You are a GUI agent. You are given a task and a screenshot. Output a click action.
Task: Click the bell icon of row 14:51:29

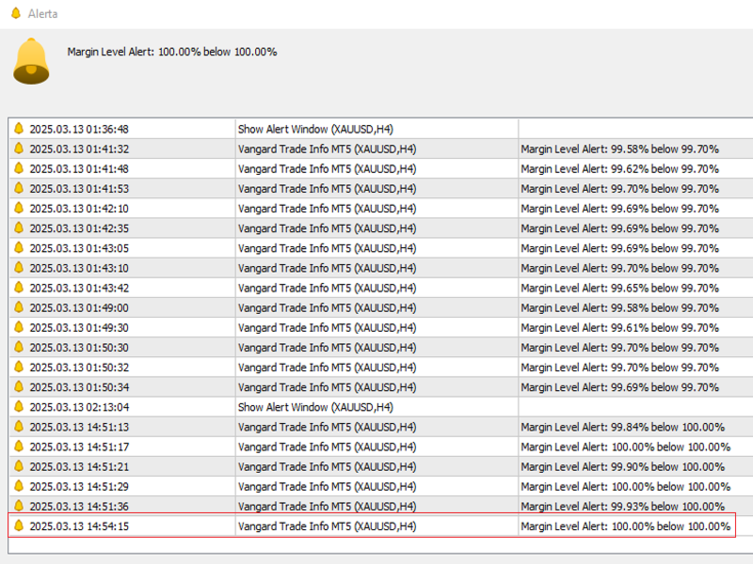click(x=19, y=486)
